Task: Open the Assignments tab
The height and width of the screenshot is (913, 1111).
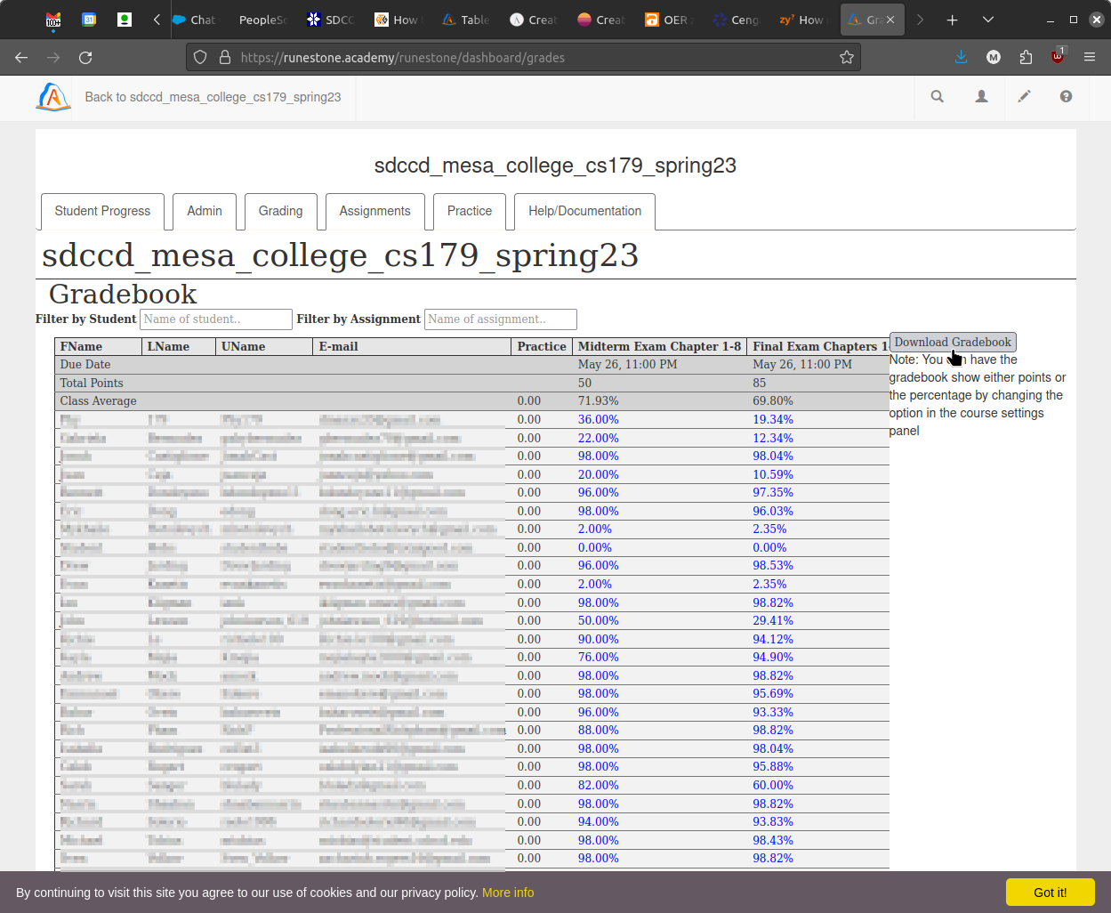Action: (374, 211)
